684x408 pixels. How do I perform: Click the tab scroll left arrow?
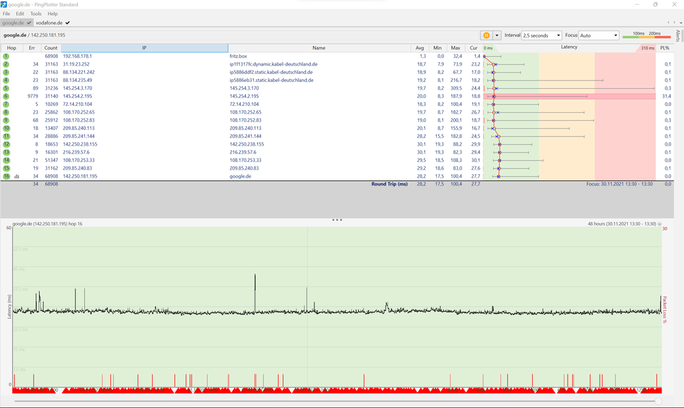668,23
